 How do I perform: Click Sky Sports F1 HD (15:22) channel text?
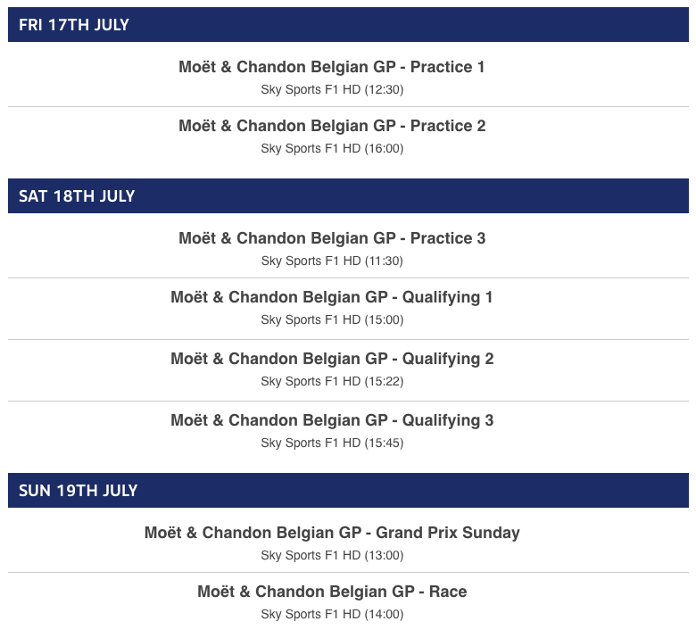pos(332,381)
